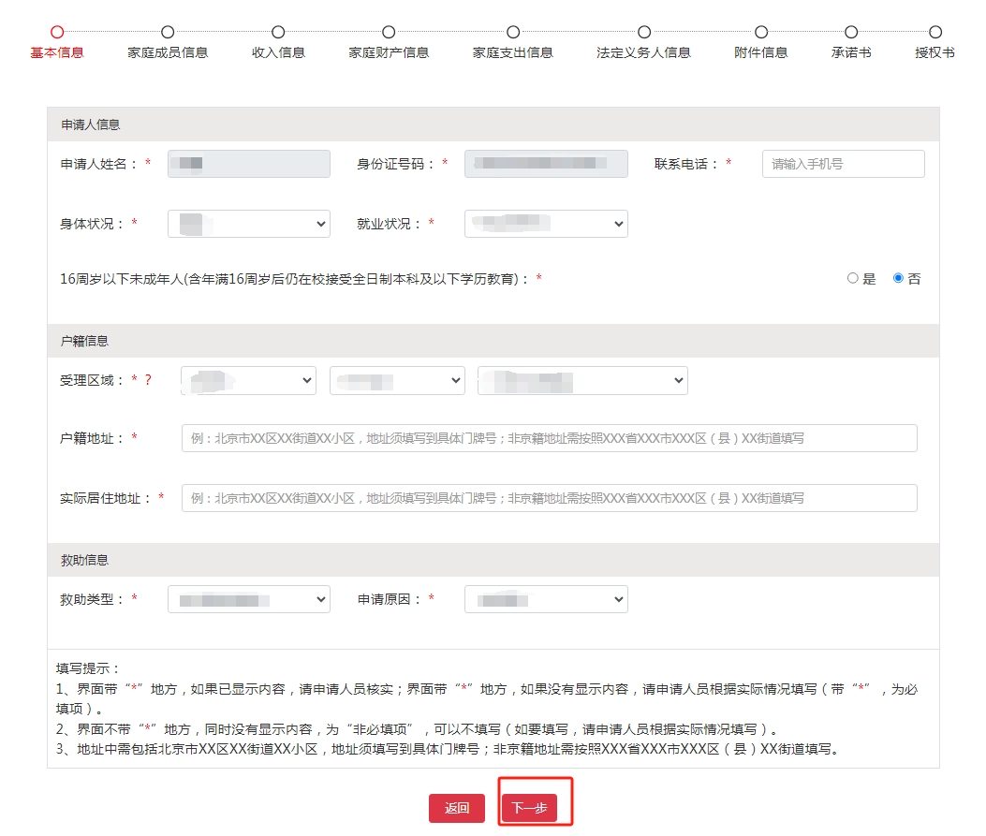Click the 返回 button

(457, 808)
